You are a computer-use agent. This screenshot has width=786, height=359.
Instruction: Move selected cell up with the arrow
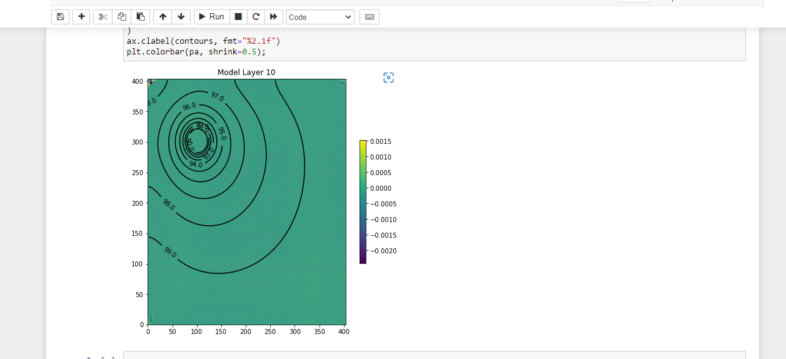pos(163,17)
